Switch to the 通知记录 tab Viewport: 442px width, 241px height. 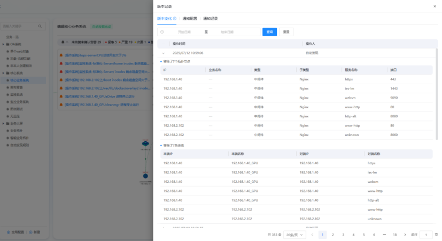(210, 19)
